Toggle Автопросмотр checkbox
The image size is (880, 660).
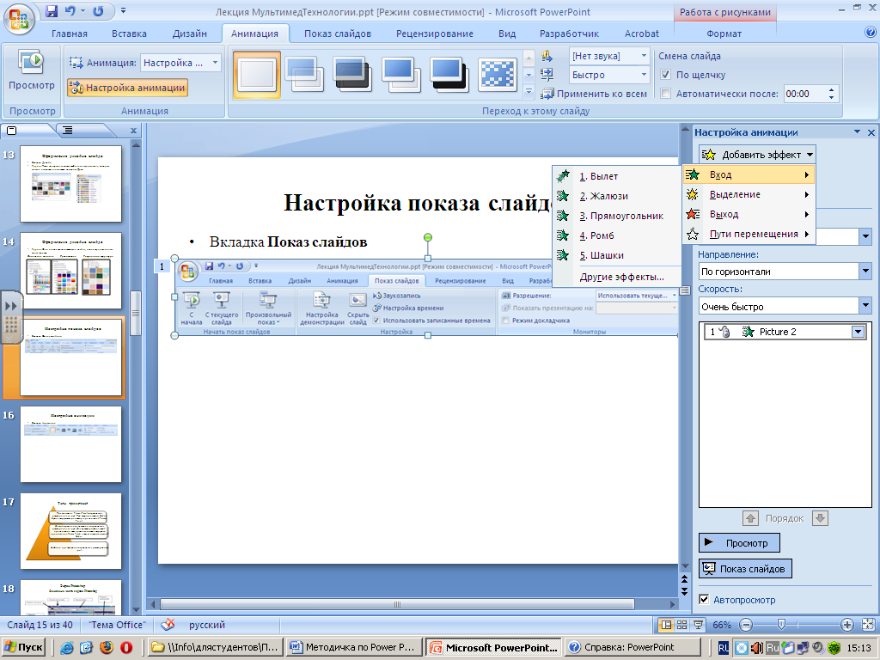coord(704,599)
